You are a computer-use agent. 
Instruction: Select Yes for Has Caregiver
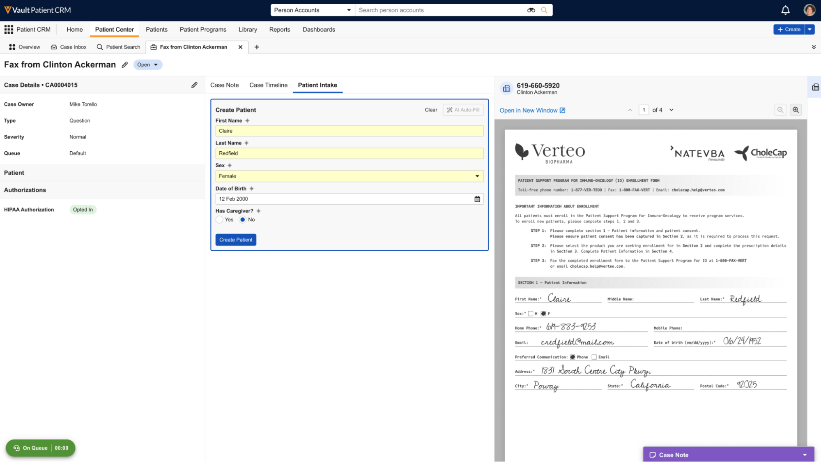click(220, 220)
